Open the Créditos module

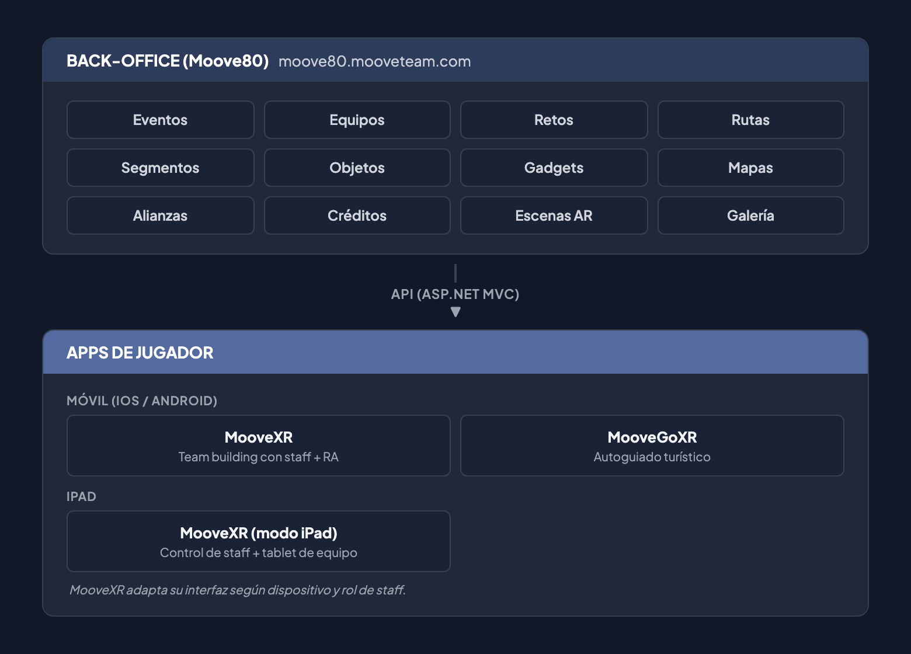coord(357,215)
